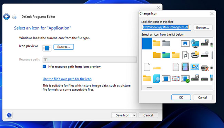The image size is (224, 128).
Task: Pick the control panel chart icon
Action: click(195, 67)
